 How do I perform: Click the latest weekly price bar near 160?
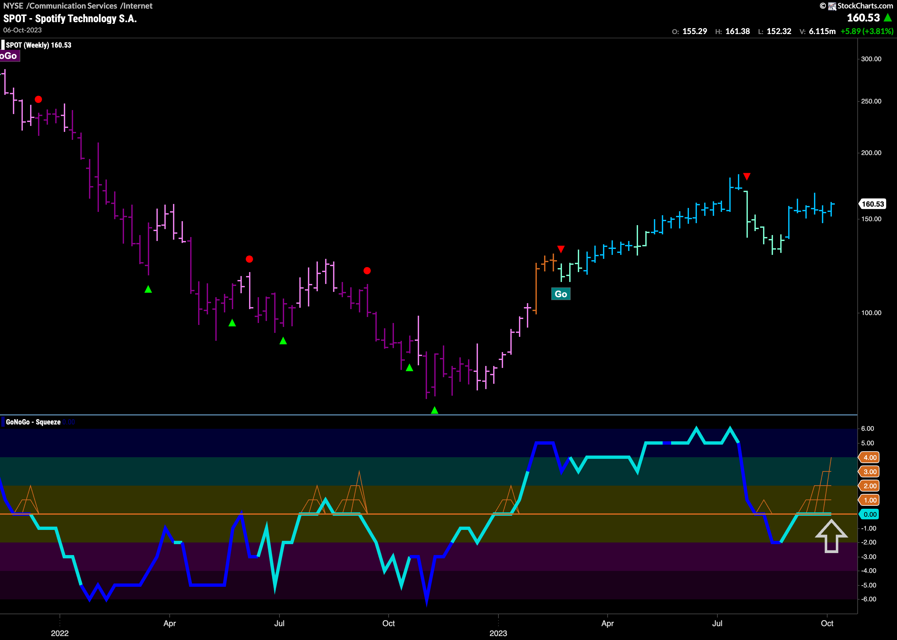coord(832,209)
